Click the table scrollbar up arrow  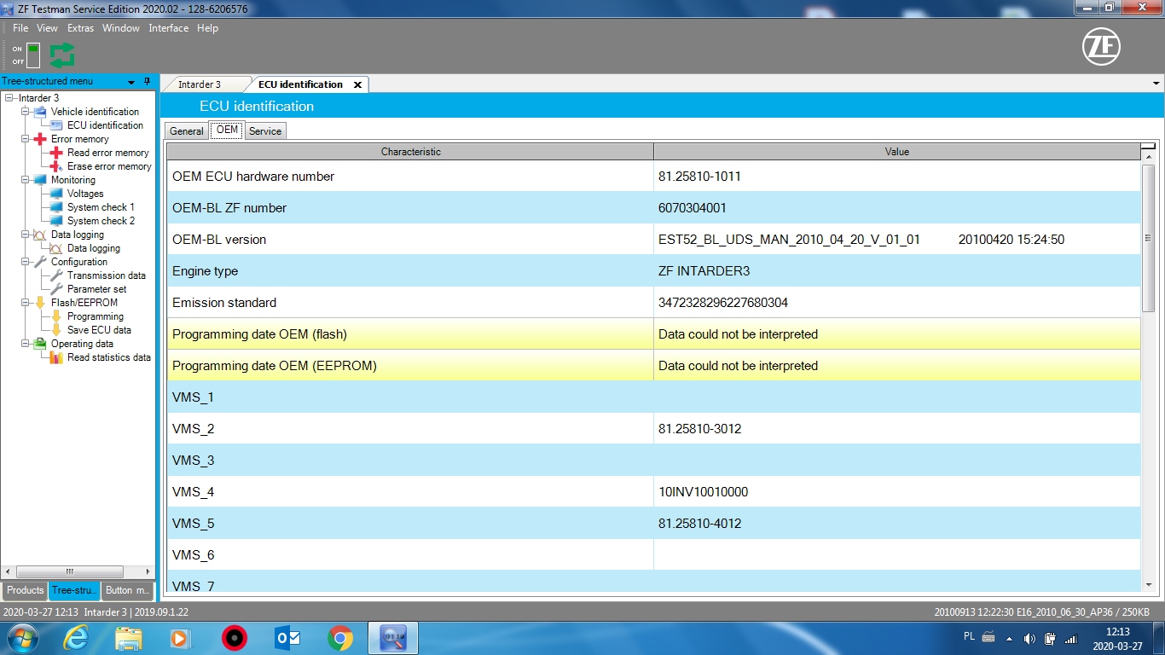[x=1149, y=156]
